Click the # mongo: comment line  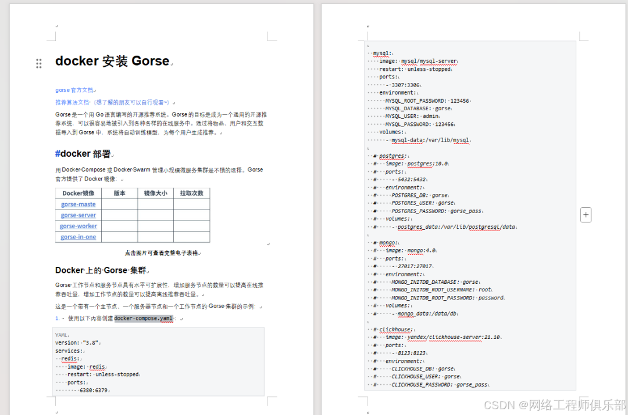pos(386,243)
